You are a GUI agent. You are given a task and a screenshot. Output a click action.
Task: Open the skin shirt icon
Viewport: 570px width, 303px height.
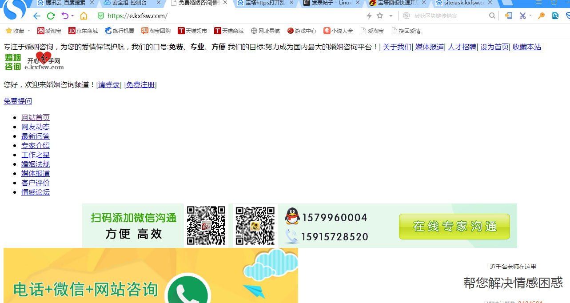(554, 2)
